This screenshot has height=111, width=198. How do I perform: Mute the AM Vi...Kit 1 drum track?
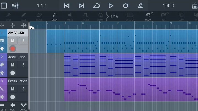click(x=13, y=41)
